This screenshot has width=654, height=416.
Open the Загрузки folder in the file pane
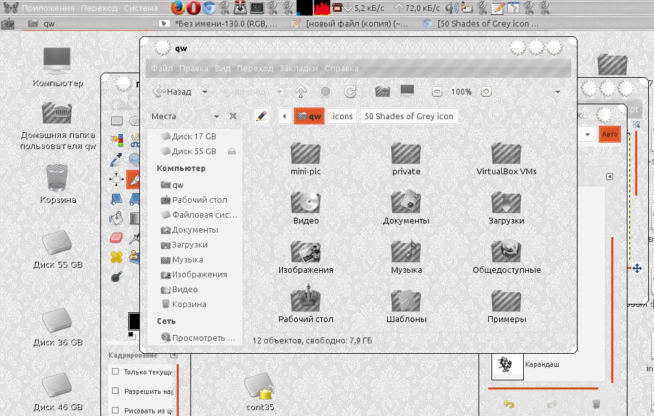pos(506,208)
